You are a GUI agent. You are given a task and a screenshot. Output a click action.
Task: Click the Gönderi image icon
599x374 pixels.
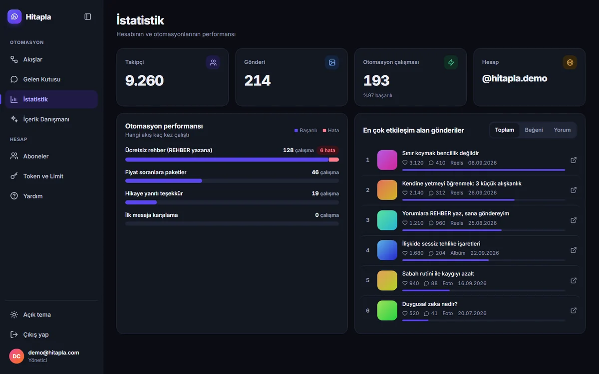pyautogui.click(x=332, y=62)
